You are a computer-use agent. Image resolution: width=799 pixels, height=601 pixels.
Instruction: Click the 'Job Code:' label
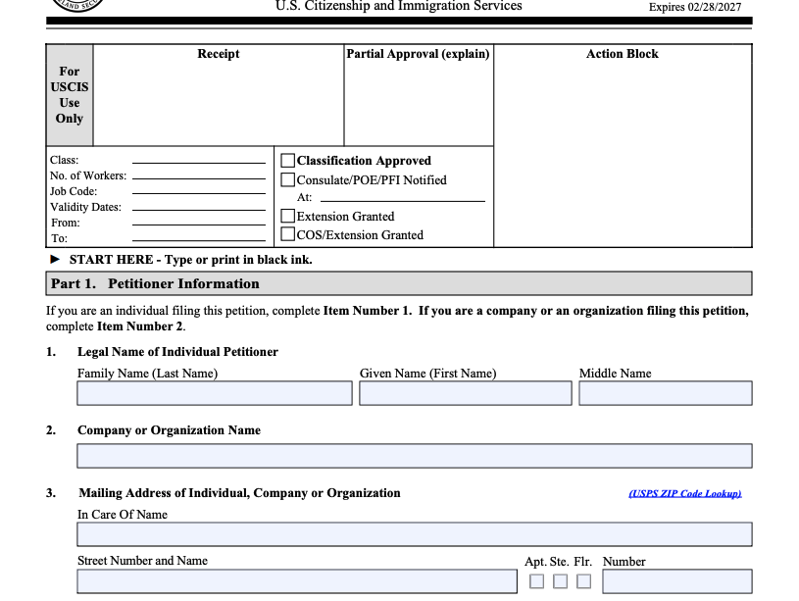coord(74,191)
